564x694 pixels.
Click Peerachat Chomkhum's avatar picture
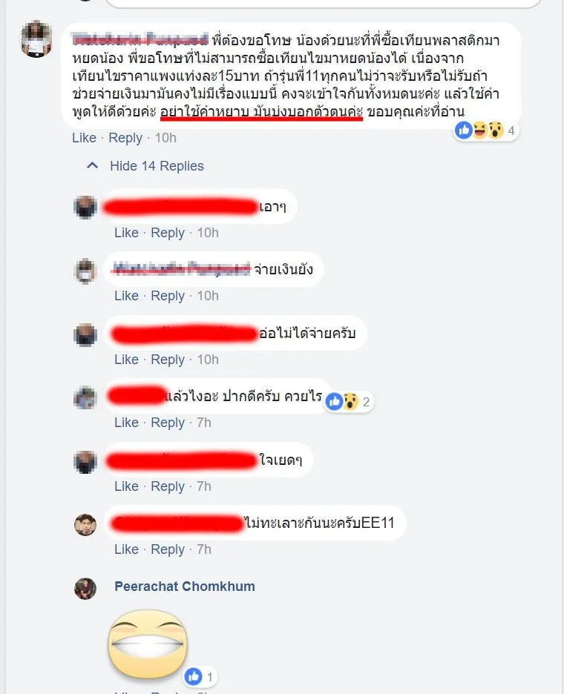(x=85, y=589)
